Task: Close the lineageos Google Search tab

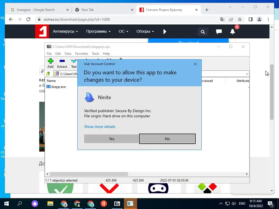Action: 68,10
